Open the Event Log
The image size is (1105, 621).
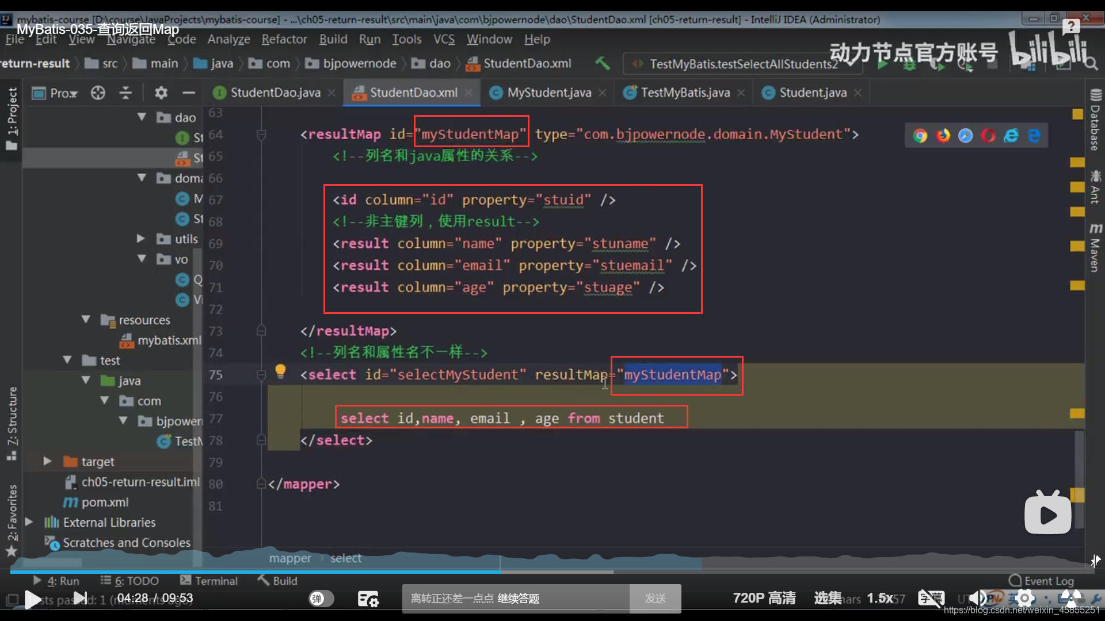point(1042,581)
